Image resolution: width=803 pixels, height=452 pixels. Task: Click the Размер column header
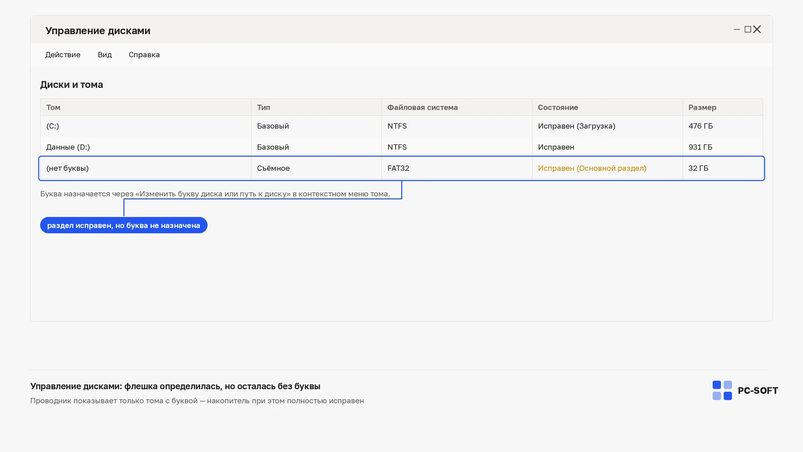point(723,107)
